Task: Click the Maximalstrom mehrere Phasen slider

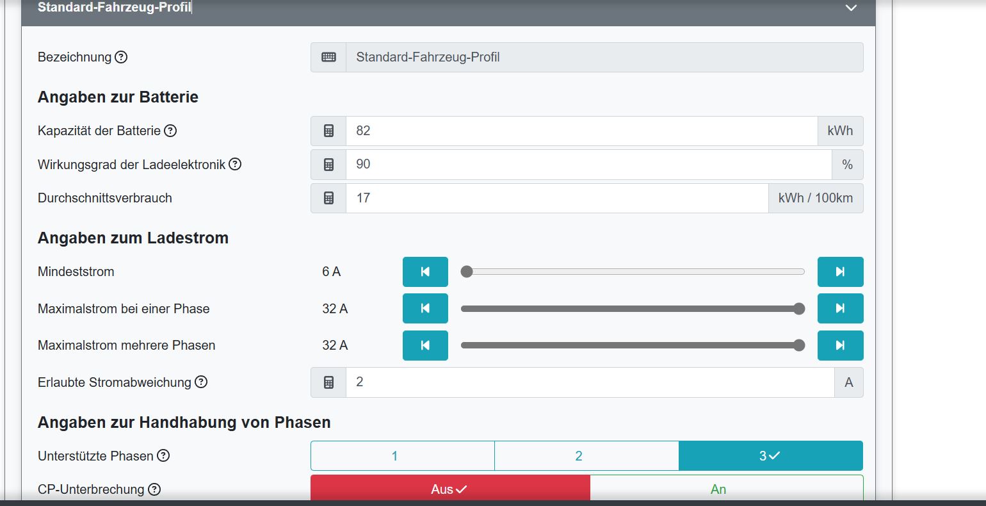Action: (633, 345)
